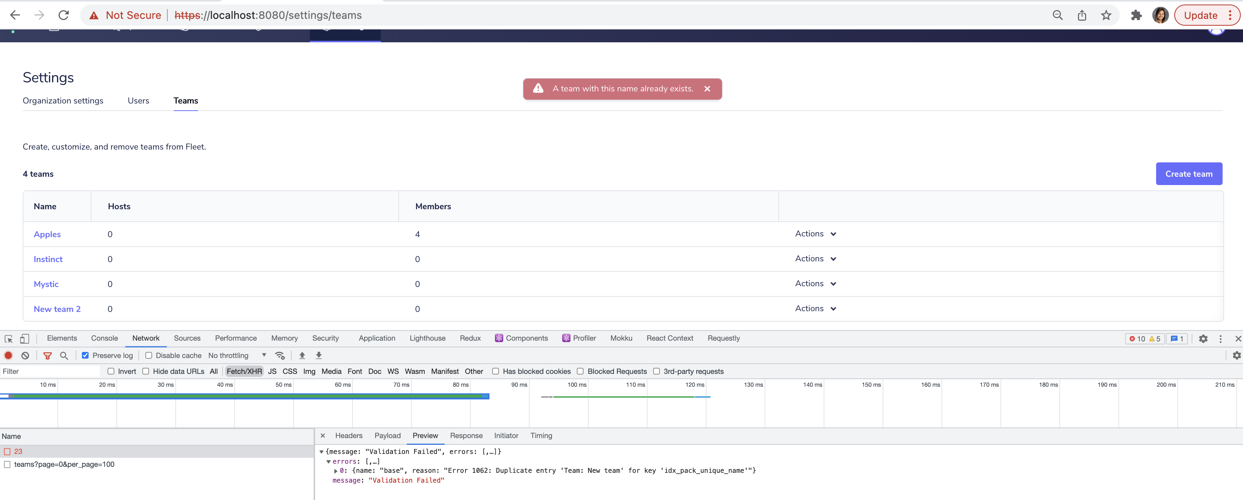Check the Invert filter checkbox
The width and height of the screenshot is (1243, 500).
[111, 371]
